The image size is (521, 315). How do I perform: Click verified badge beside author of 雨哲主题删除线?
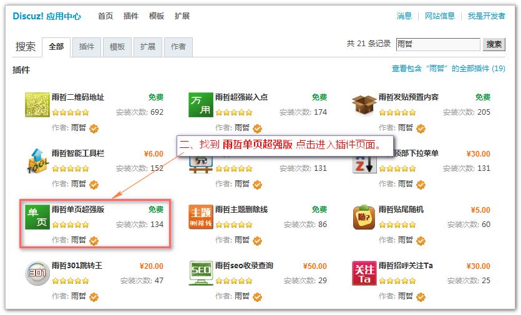pyautogui.click(x=258, y=241)
